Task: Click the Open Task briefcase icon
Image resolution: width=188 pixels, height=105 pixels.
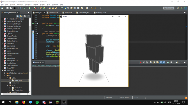Action: tap(53, 8)
